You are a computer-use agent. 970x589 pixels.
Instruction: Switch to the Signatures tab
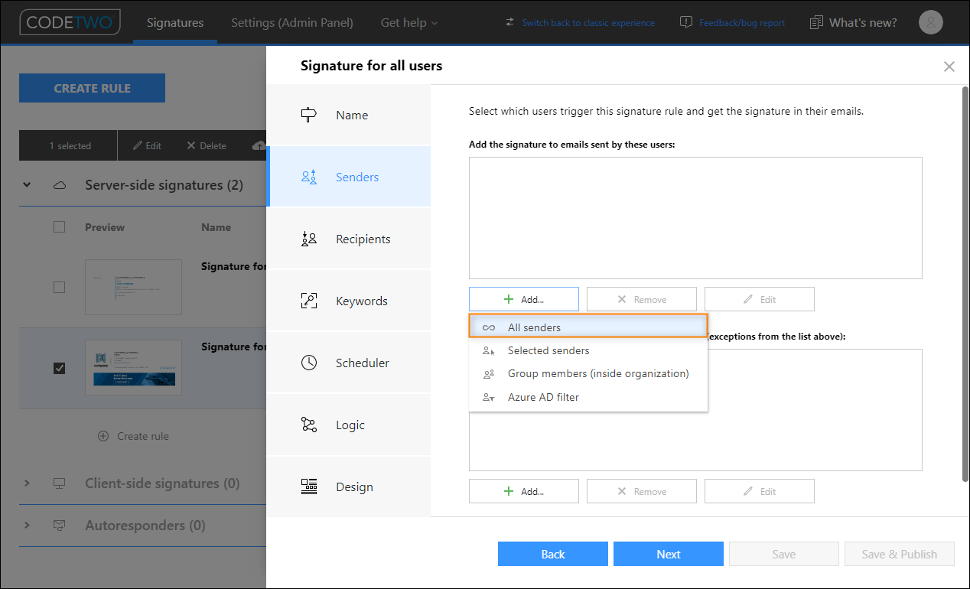[175, 23]
